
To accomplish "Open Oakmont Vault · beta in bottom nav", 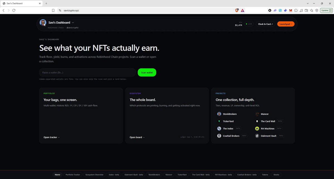I will (134, 175).
